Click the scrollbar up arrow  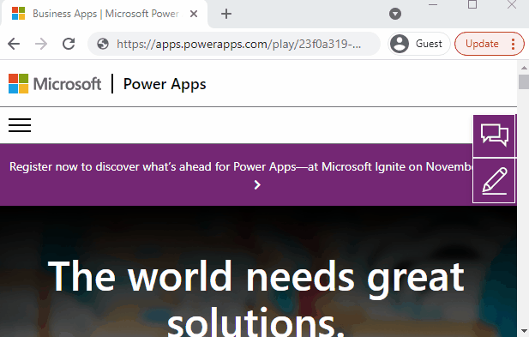(x=524, y=68)
